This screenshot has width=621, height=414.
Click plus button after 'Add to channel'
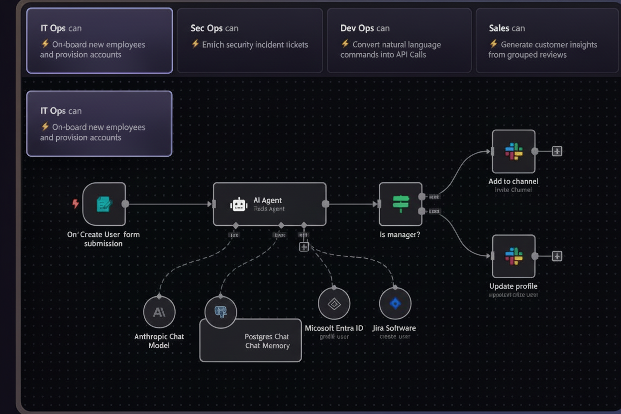click(557, 151)
